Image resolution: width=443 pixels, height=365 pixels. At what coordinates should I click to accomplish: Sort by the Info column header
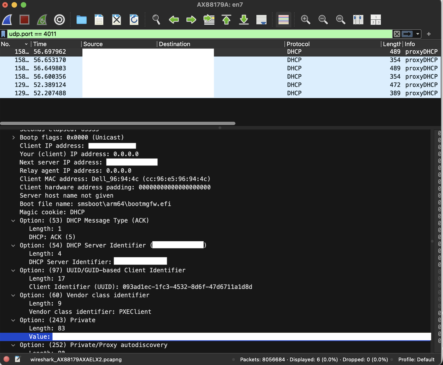click(x=422, y=44)
